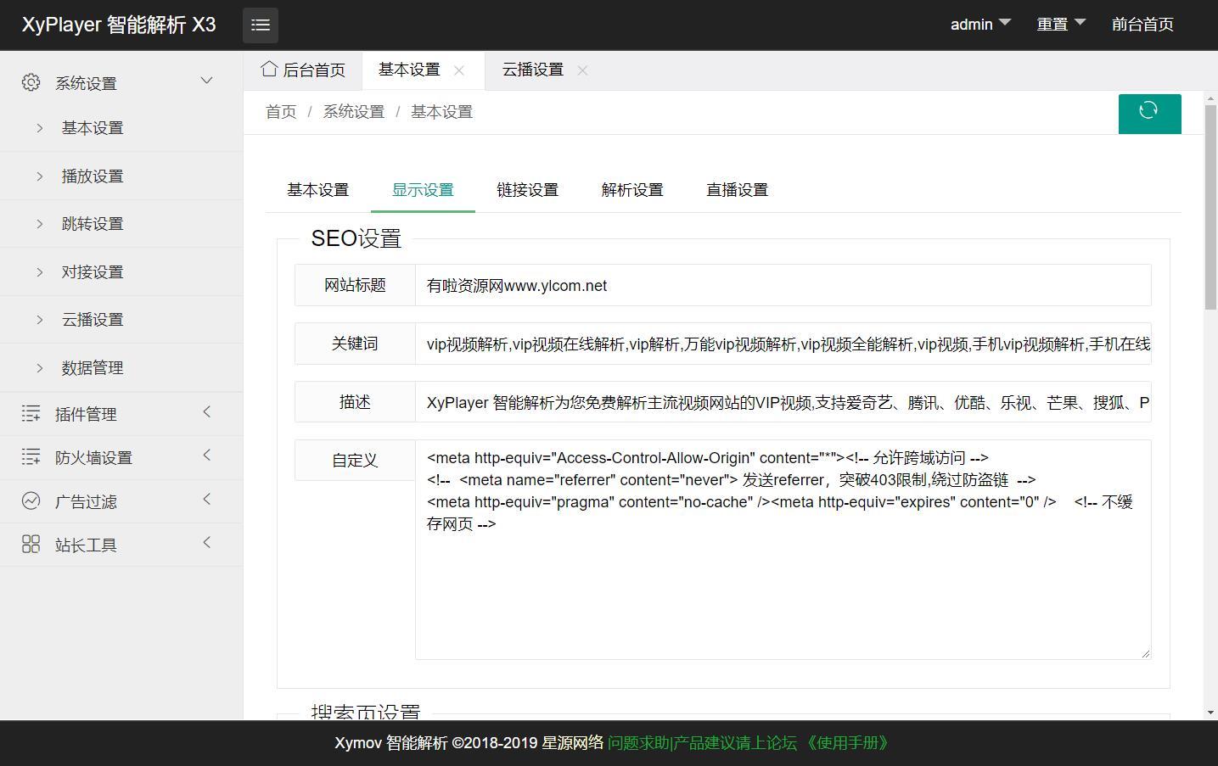Click the 首页 breadcrumb link
This screenshot has width=1218, height=766.
[280, 111]
